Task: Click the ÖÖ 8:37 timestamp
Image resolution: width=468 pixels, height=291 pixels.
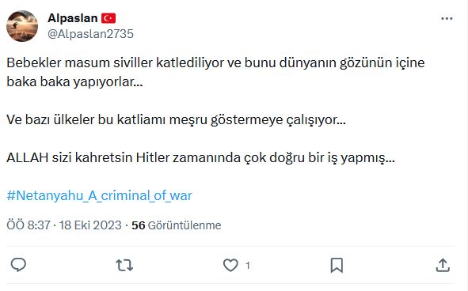Action: pos(29,225)
